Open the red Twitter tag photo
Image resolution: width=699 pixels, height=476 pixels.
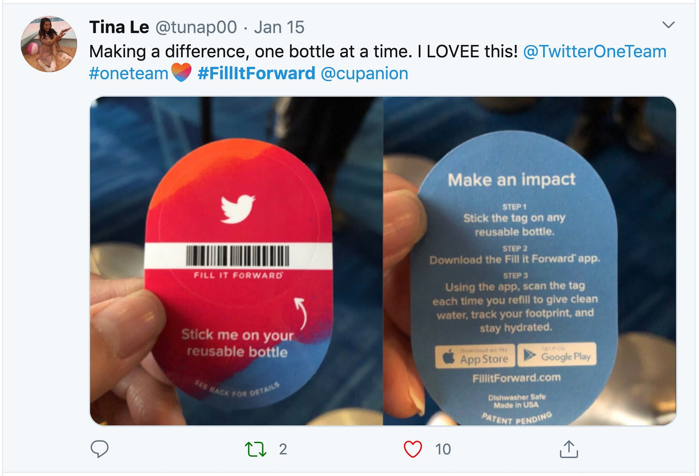click(236, 261)
